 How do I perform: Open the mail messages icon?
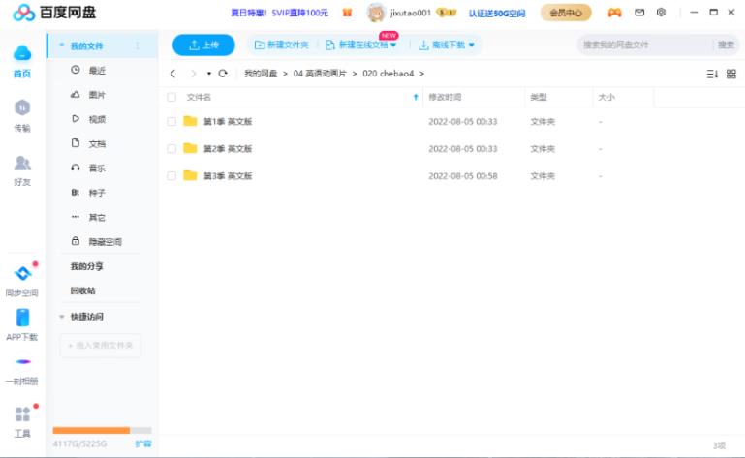639,13
